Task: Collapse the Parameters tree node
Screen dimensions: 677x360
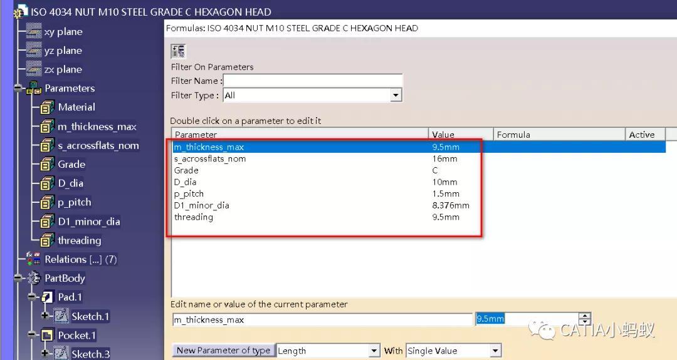Action: click(18, 88)
